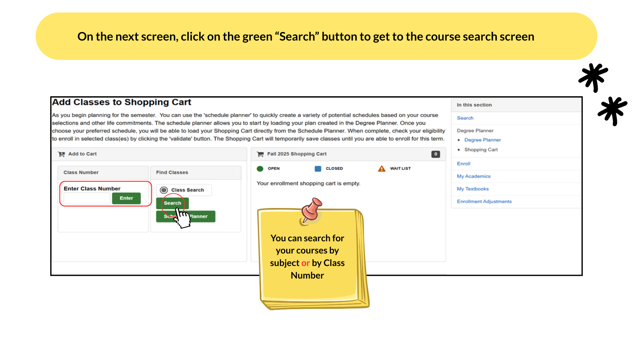This screenshot has height=356, width=633.
Task: Open the Schedule Planner
Action: pyautogui.click(x=185, y=216)
